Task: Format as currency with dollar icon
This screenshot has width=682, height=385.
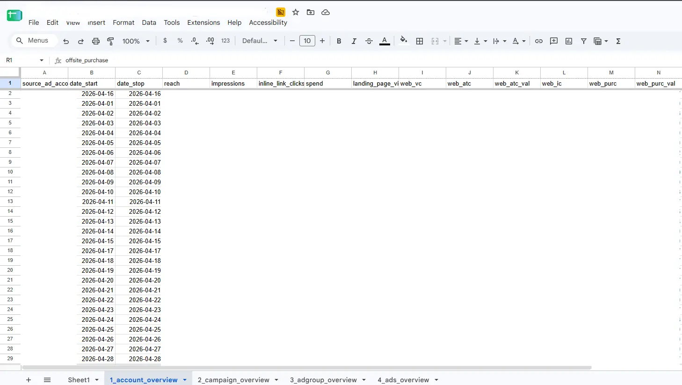Action: 165,41
